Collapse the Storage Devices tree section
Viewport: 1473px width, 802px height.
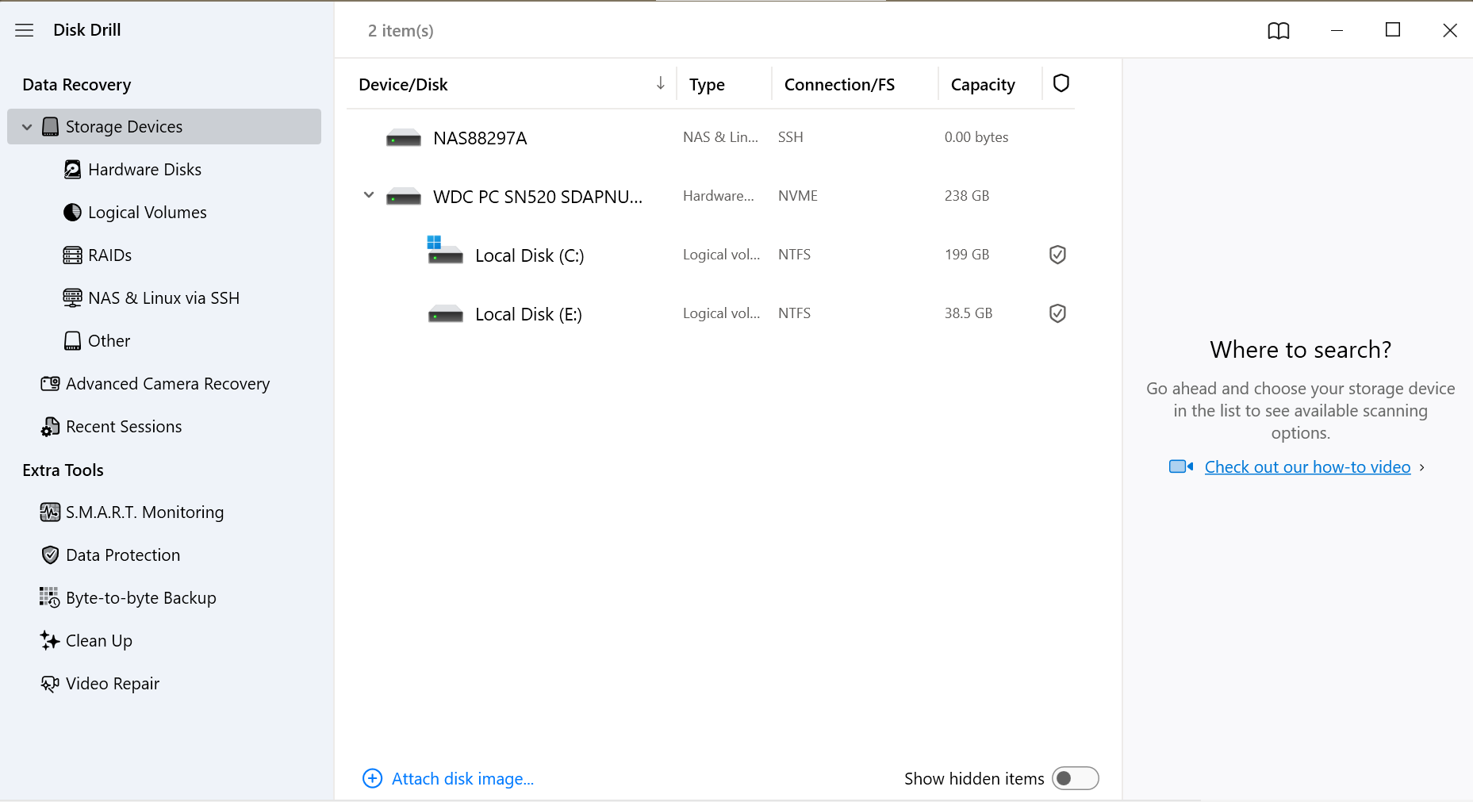tap(27, 127)
